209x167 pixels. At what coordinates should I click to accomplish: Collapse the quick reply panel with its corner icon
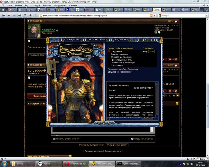coord(177,103)
